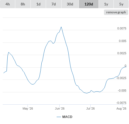Click the active 120d tab
129x124 pixels.
pyautogui.click(x=89, y=4)
